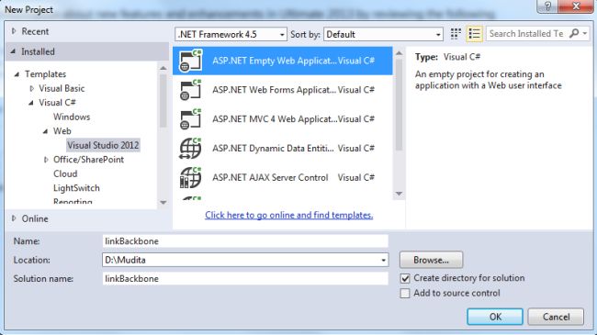Click the Cancel button
Screen dimensions: 597x335
coord(556,317)
